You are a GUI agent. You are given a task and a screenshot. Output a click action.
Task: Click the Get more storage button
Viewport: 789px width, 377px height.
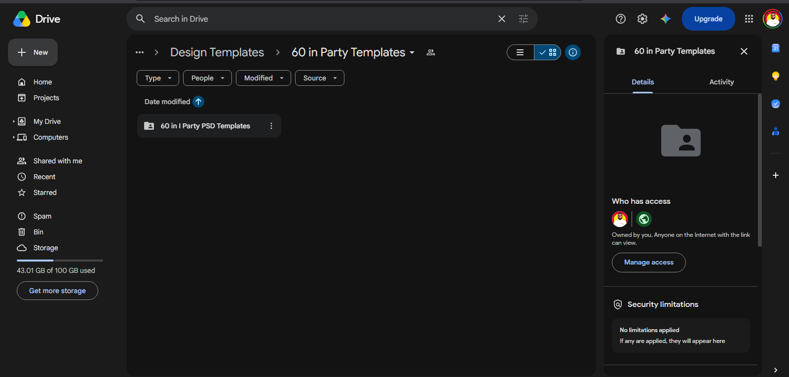tap(57, 291)
